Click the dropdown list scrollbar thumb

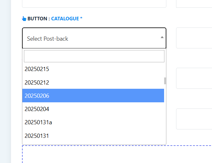pyautogui.click(x=165, y=81)
